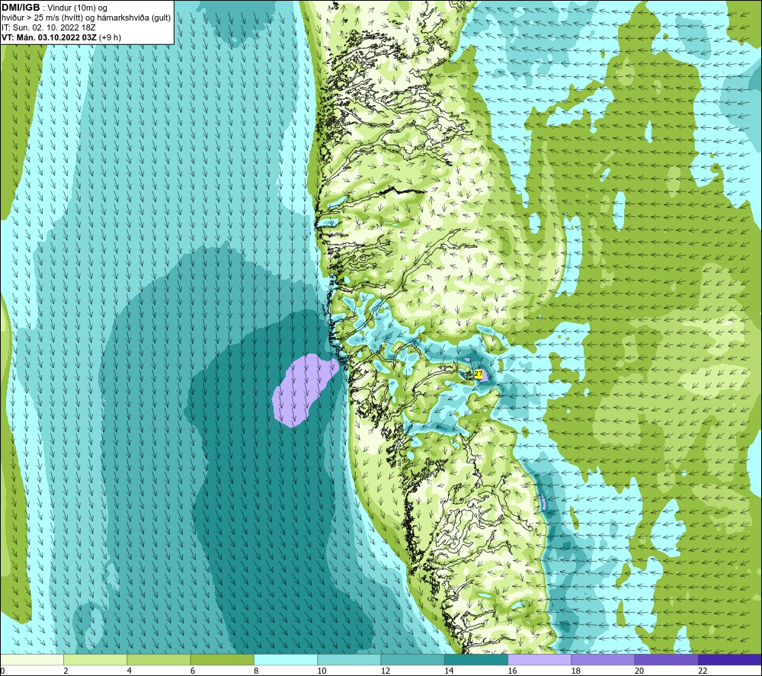Image resolution: width=762 pixels, height=676 pixels.
Task: Select the 4-6 m/s green legend swatch
Action: (159, 659)
